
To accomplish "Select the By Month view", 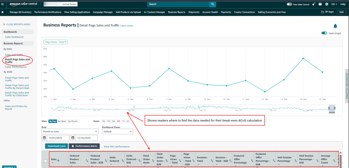I will (73, 121).
